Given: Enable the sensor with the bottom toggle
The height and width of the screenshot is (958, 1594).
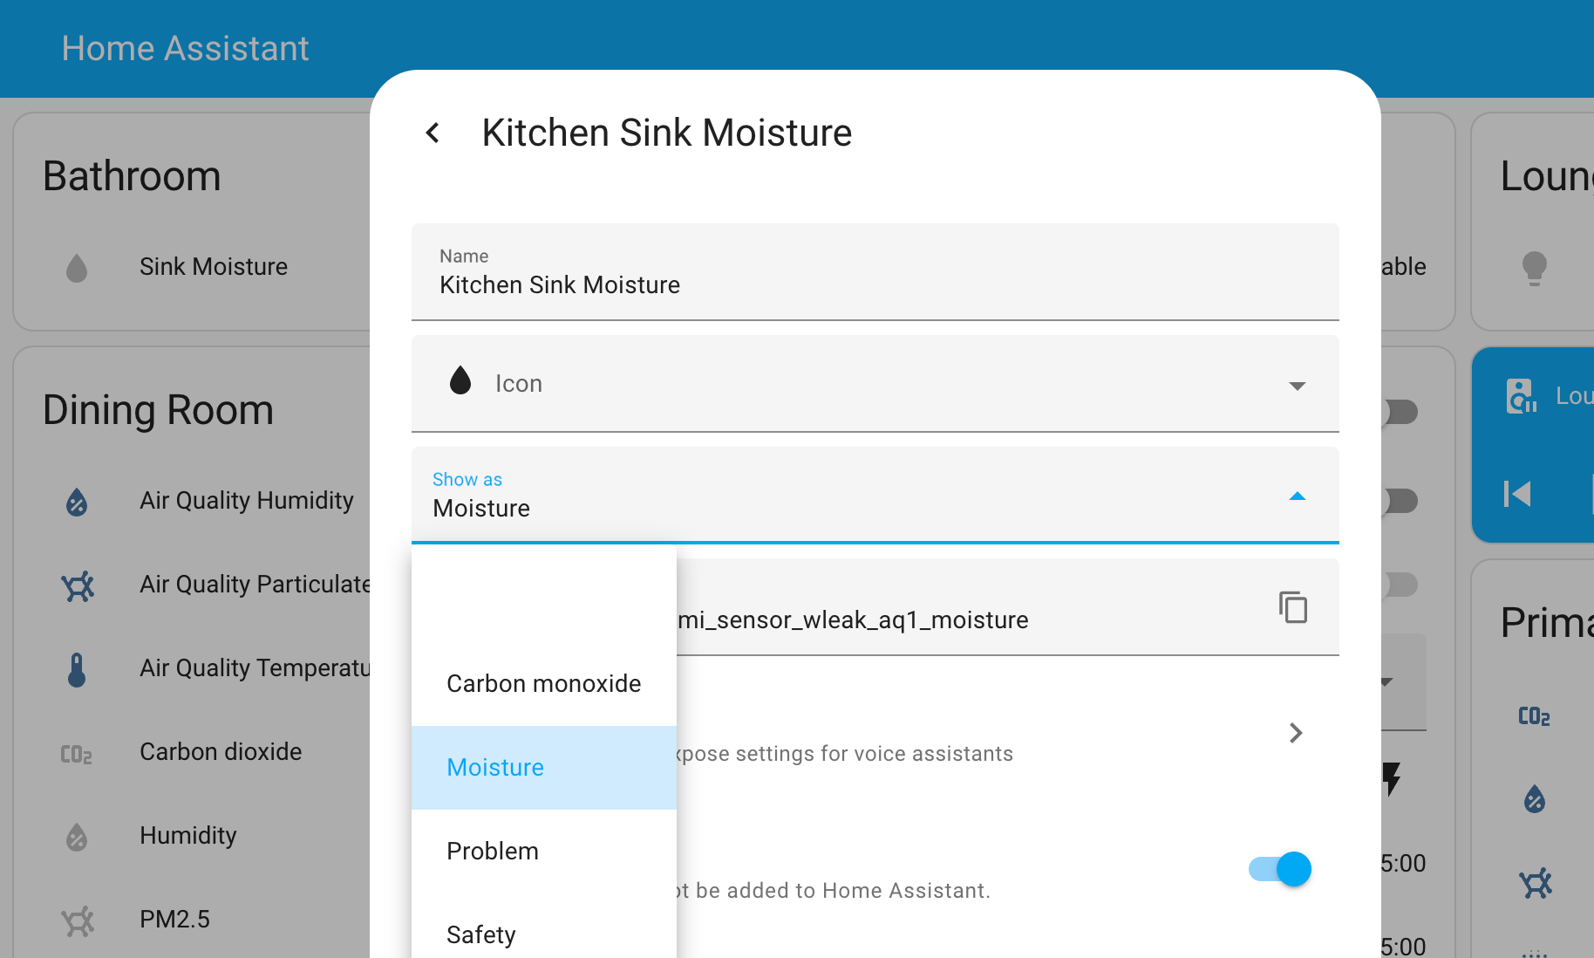Looking at the screenshot, I should point(1279,869).
